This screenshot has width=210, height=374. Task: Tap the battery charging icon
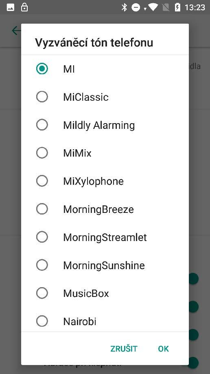tap(177, 7)
